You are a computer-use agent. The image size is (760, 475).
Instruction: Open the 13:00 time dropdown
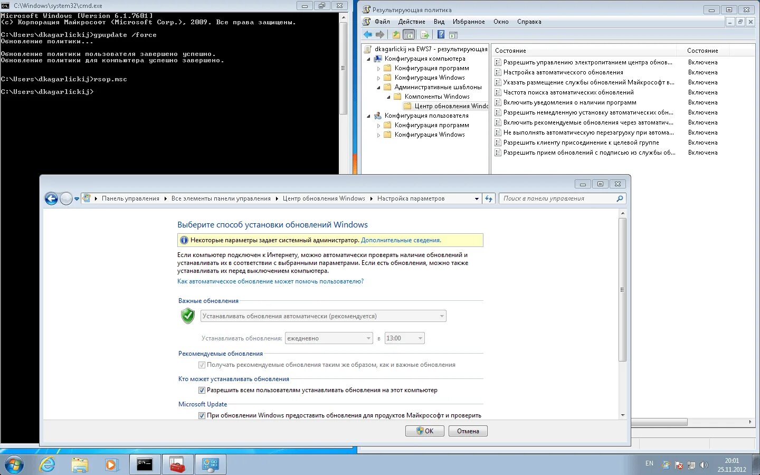[405, 338]
